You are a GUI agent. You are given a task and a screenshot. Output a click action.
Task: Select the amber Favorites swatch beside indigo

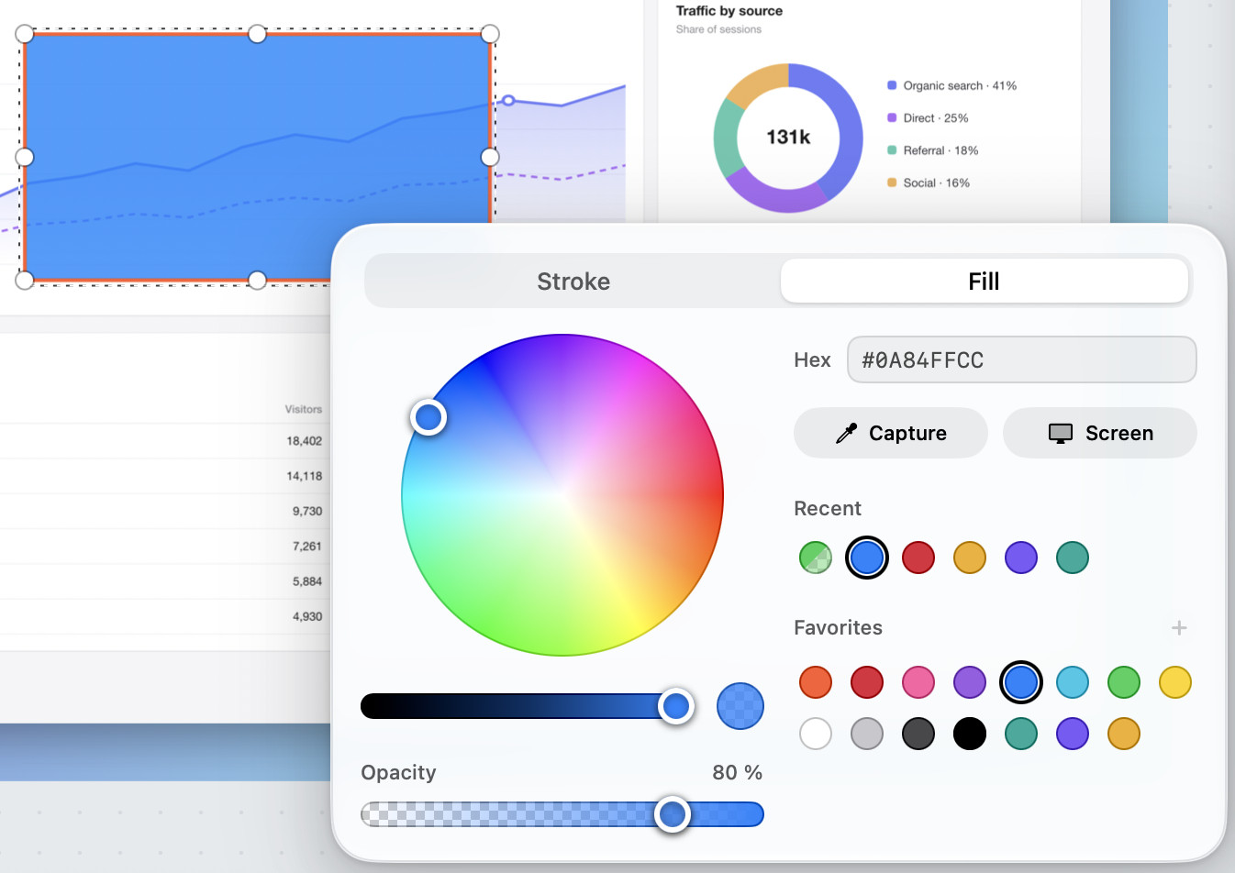click(1124, 734)
